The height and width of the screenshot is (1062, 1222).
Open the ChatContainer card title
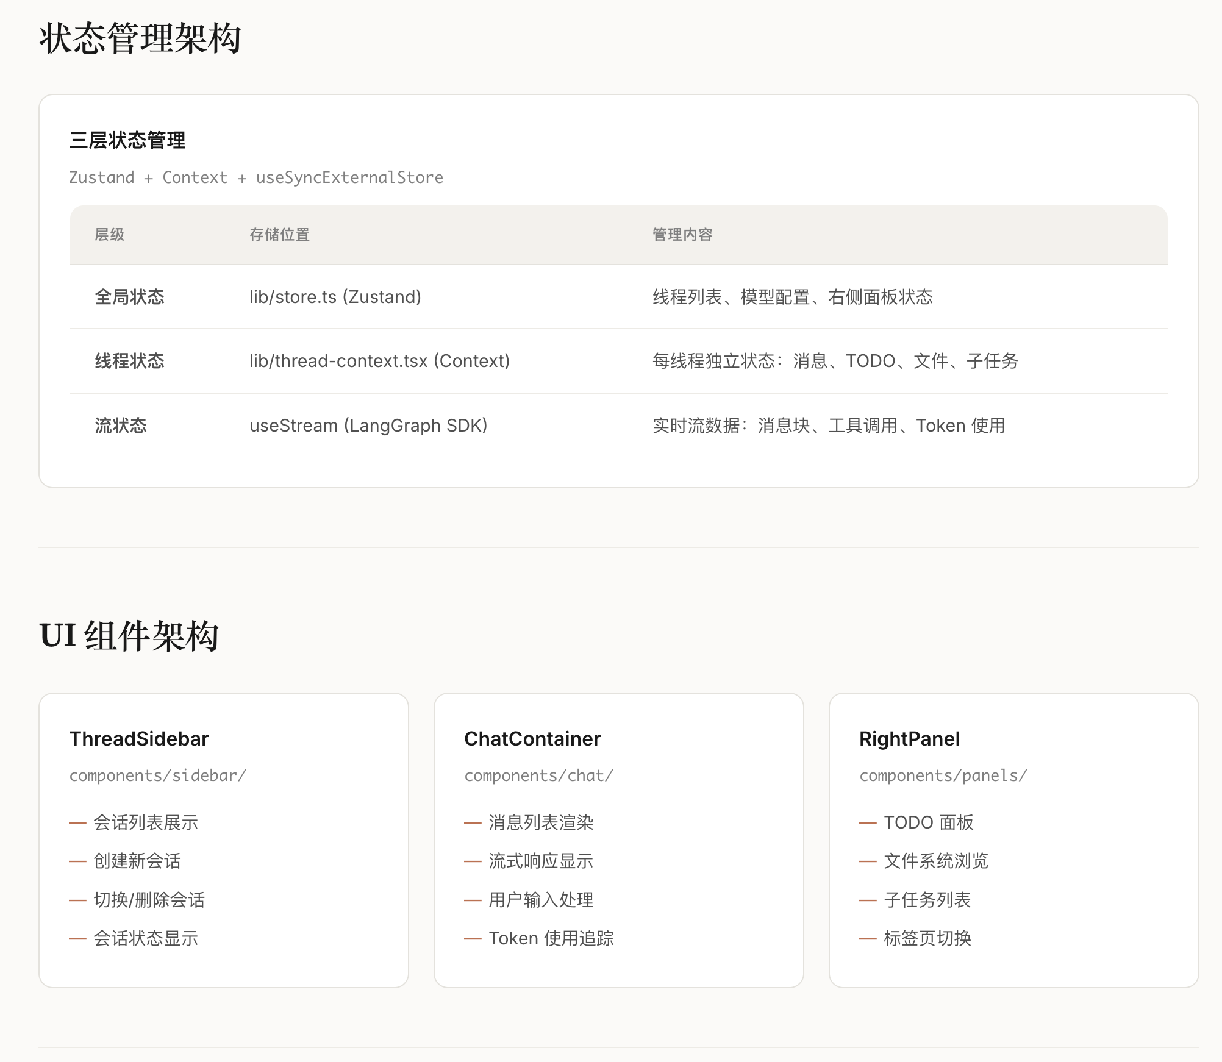[532, 739]
